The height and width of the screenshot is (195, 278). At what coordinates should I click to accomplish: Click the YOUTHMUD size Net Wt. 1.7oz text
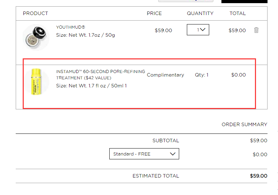coord(86,35)
